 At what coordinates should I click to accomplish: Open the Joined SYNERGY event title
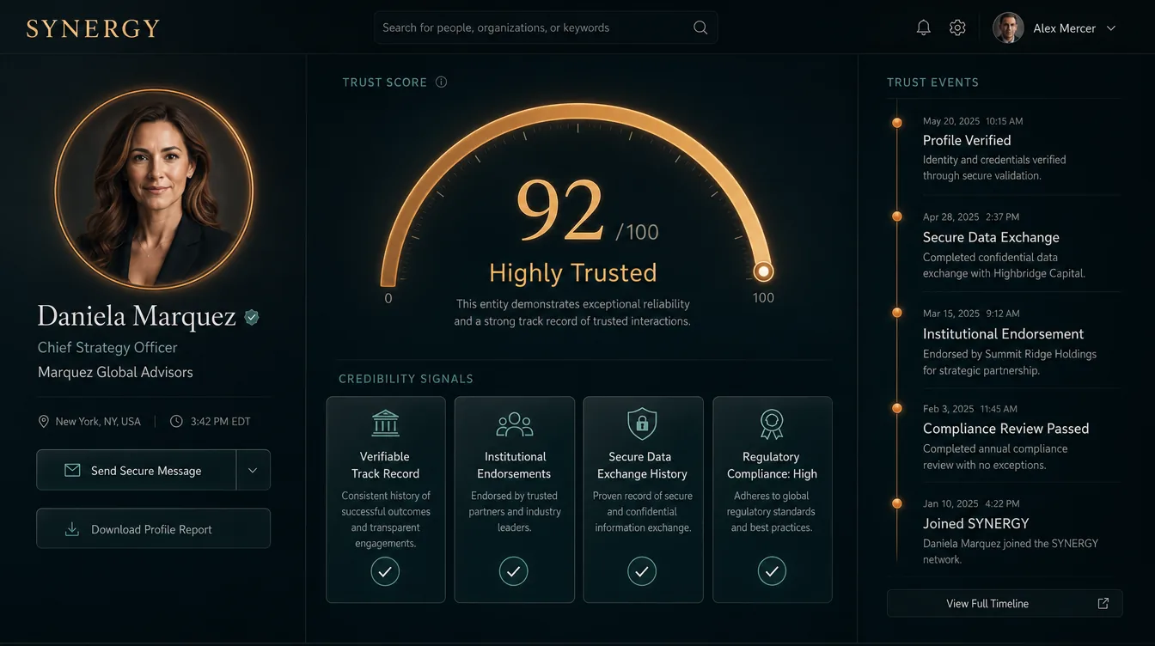click(x=976, y=523)
